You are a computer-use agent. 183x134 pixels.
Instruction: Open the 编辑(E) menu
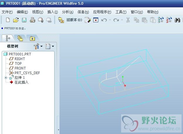click(22, 12)
